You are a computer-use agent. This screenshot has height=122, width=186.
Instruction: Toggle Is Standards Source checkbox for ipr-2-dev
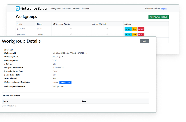point(71,34)
